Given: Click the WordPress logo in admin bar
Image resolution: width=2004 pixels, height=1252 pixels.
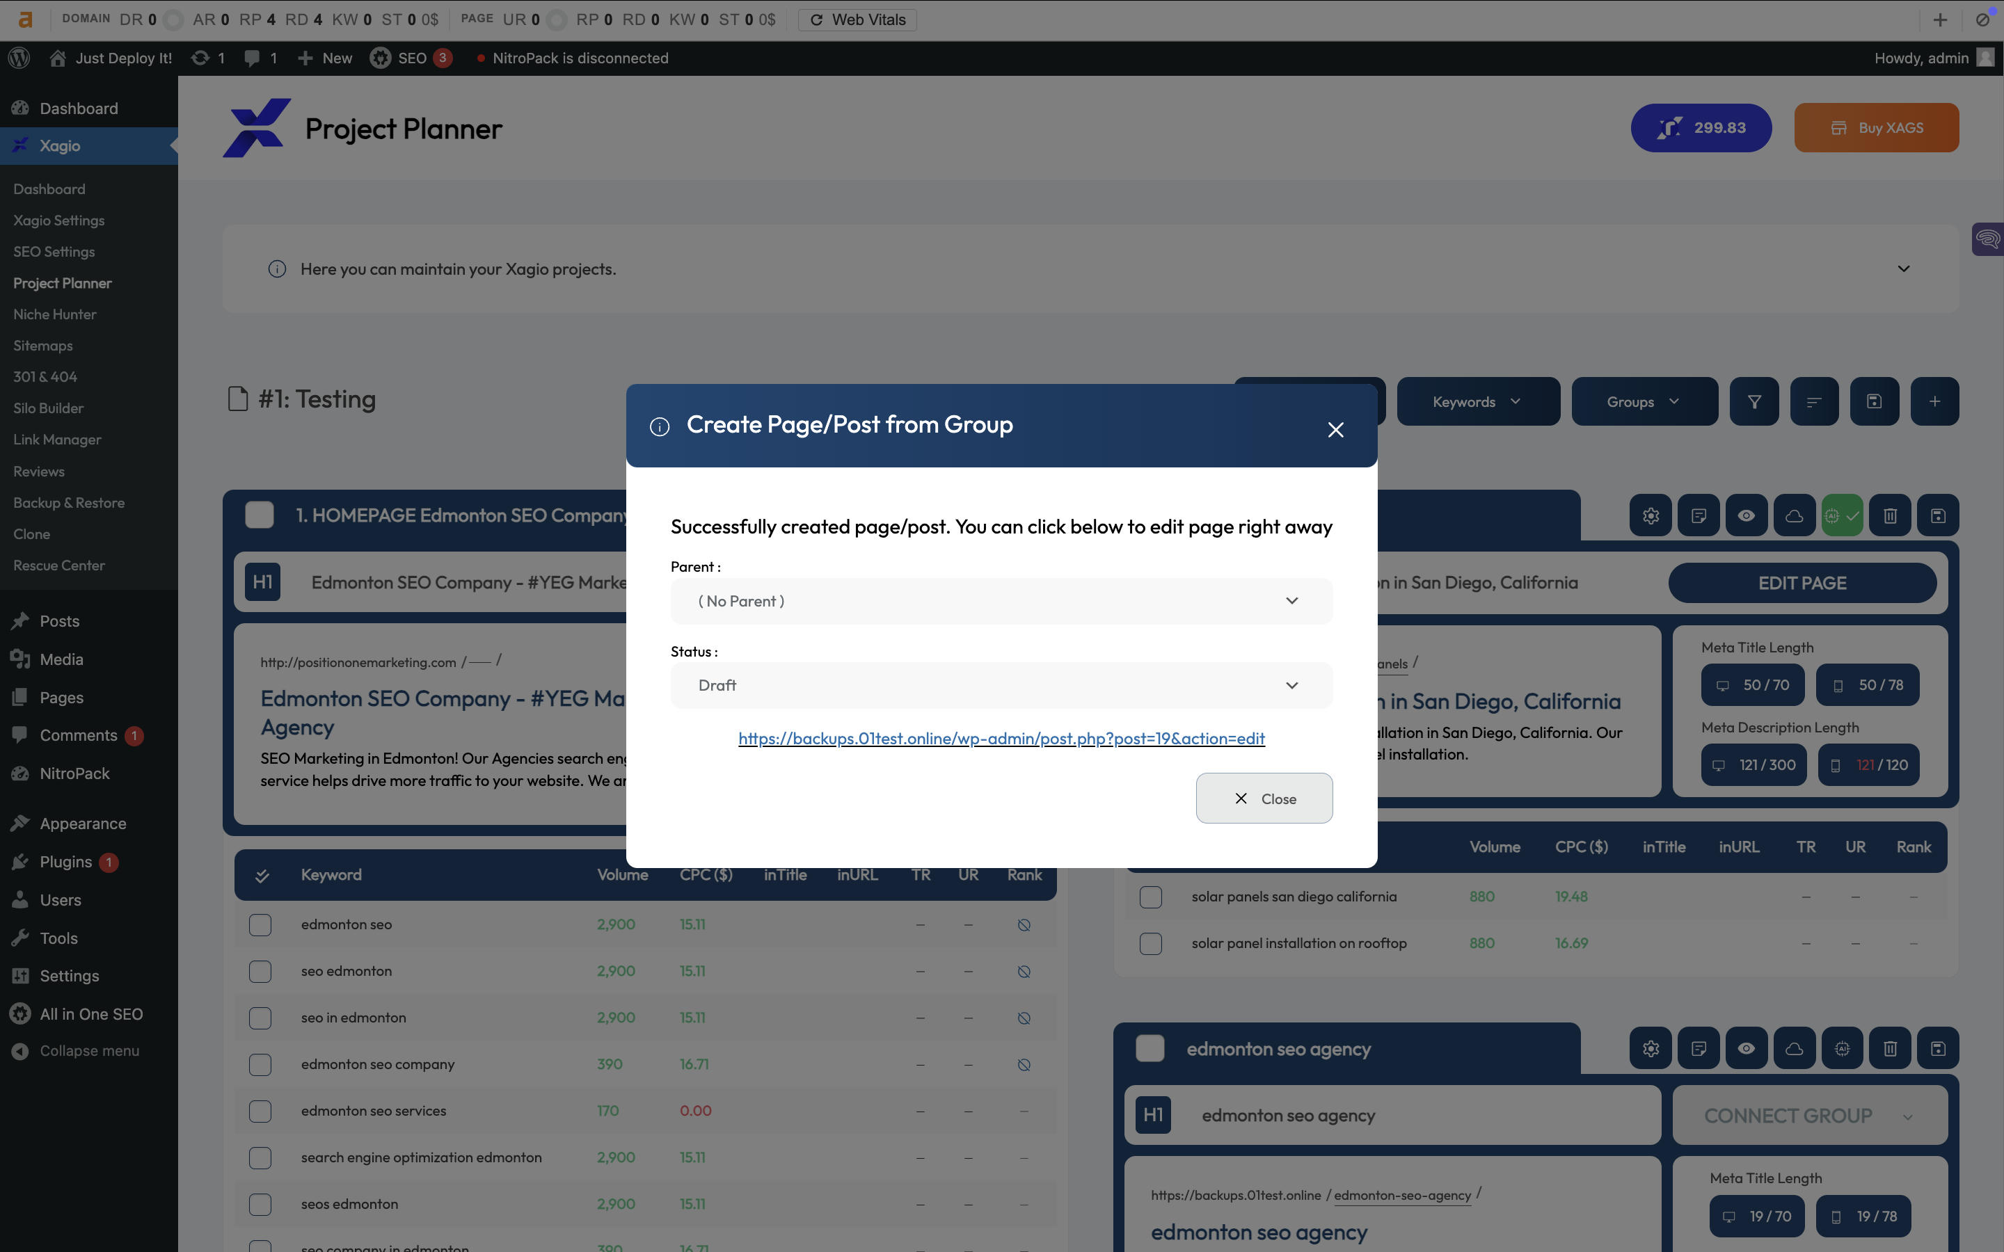Looking at the screenshot, I should pos(19,58).
